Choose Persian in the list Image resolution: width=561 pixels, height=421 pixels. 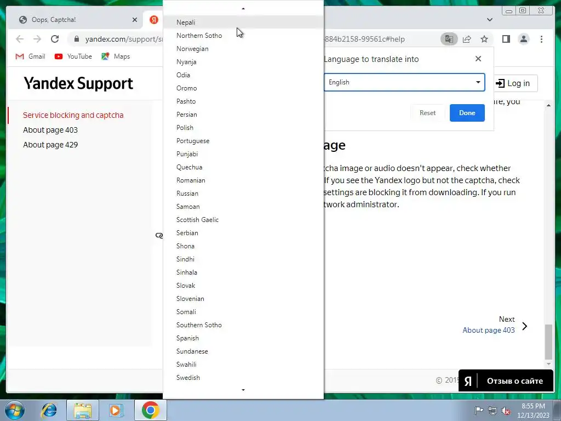tap(243, 114)
